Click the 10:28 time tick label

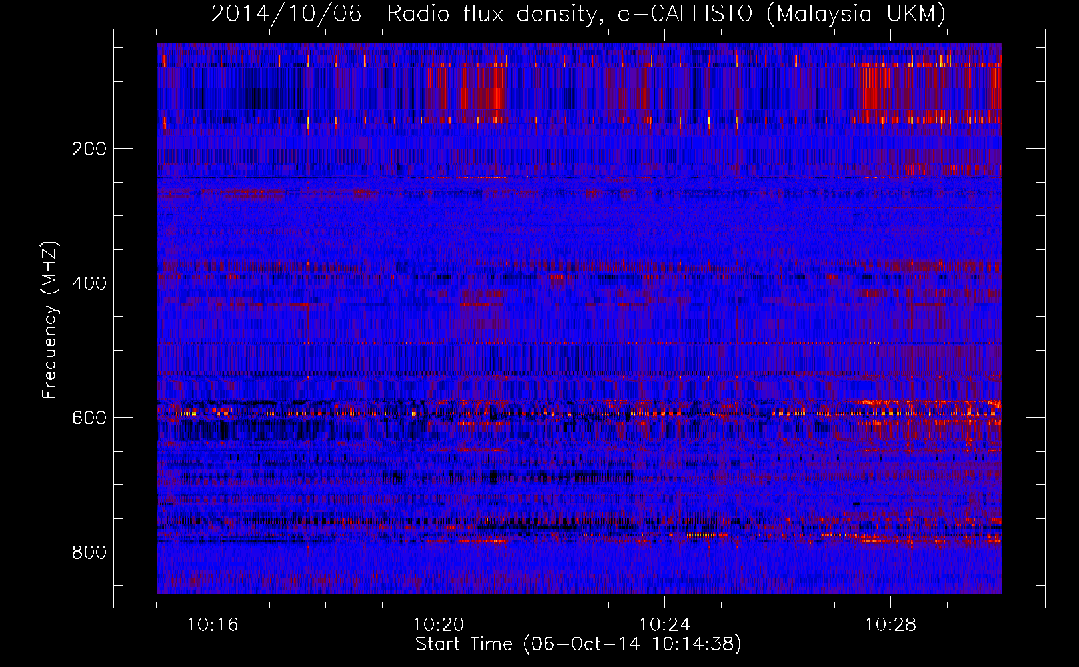tap(891, 625)
